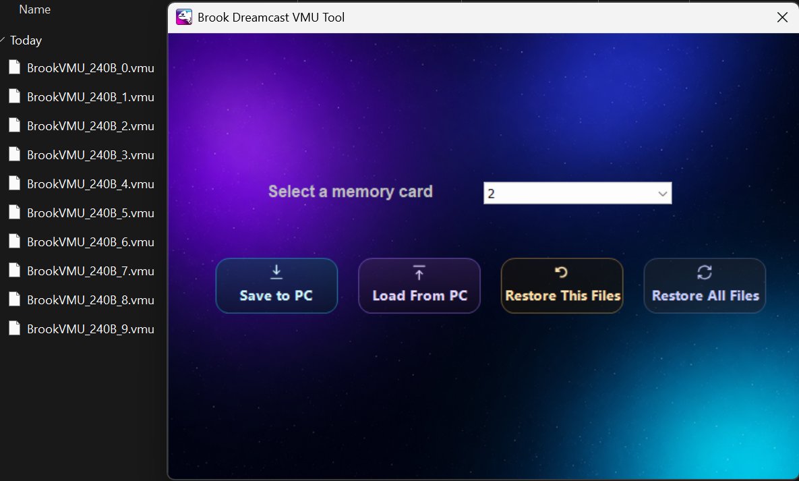Select file BrookVMU_240B_1.vmu
This screenshot has height=481, width=799.
[82, 97]
